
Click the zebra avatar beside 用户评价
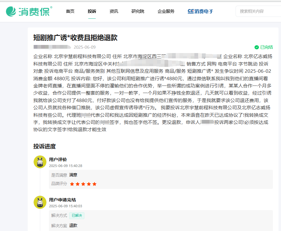click(40, 162)
